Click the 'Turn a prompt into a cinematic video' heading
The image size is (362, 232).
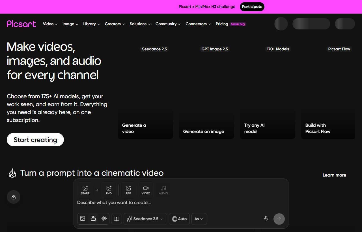pos(92,173)
